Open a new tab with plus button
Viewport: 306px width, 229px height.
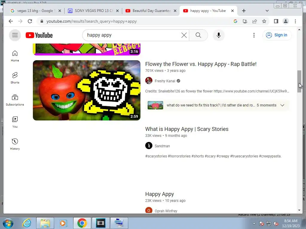point(244,11)
